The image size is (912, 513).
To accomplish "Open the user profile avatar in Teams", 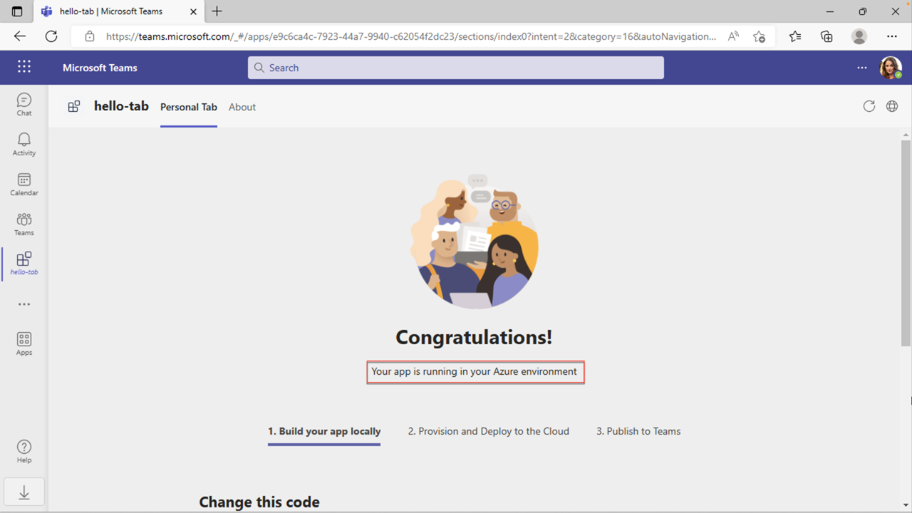I will (x=891, y=68).
